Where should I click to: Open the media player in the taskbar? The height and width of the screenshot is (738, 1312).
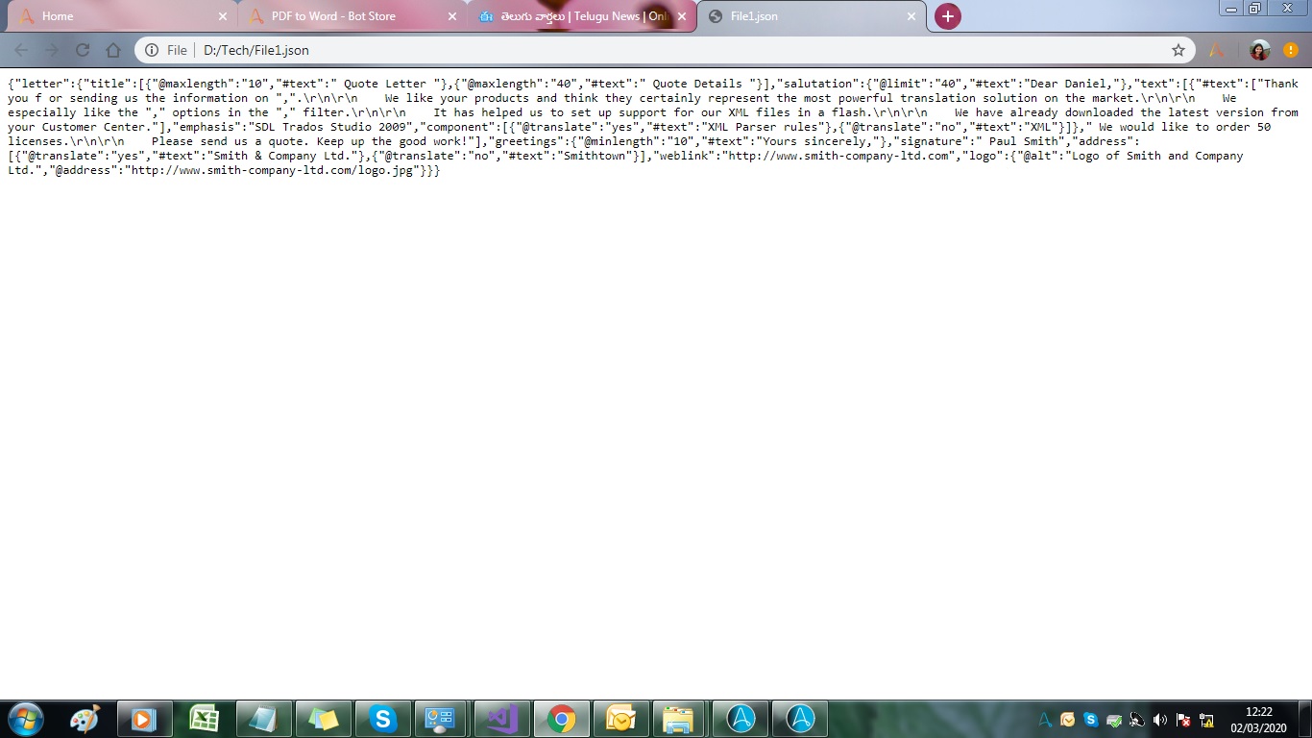tap(144, 719)
